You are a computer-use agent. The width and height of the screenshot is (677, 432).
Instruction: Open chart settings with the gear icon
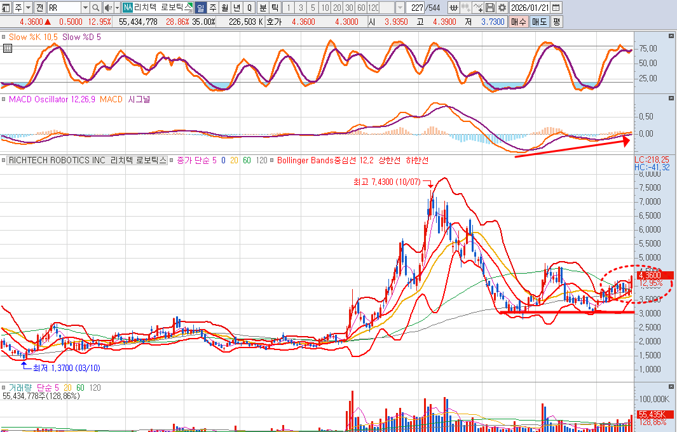point(502,8)
